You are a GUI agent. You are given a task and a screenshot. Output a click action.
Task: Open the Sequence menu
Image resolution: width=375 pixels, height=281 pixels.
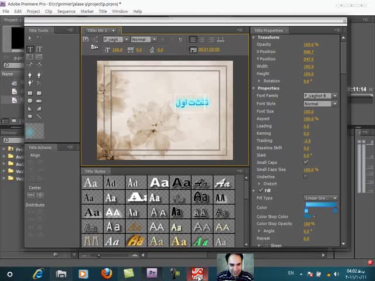66,11
